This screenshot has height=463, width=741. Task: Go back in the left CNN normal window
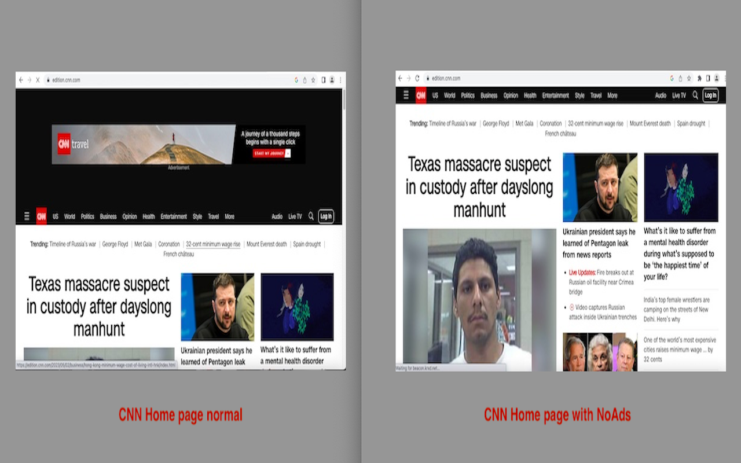(x=21, y=80)
